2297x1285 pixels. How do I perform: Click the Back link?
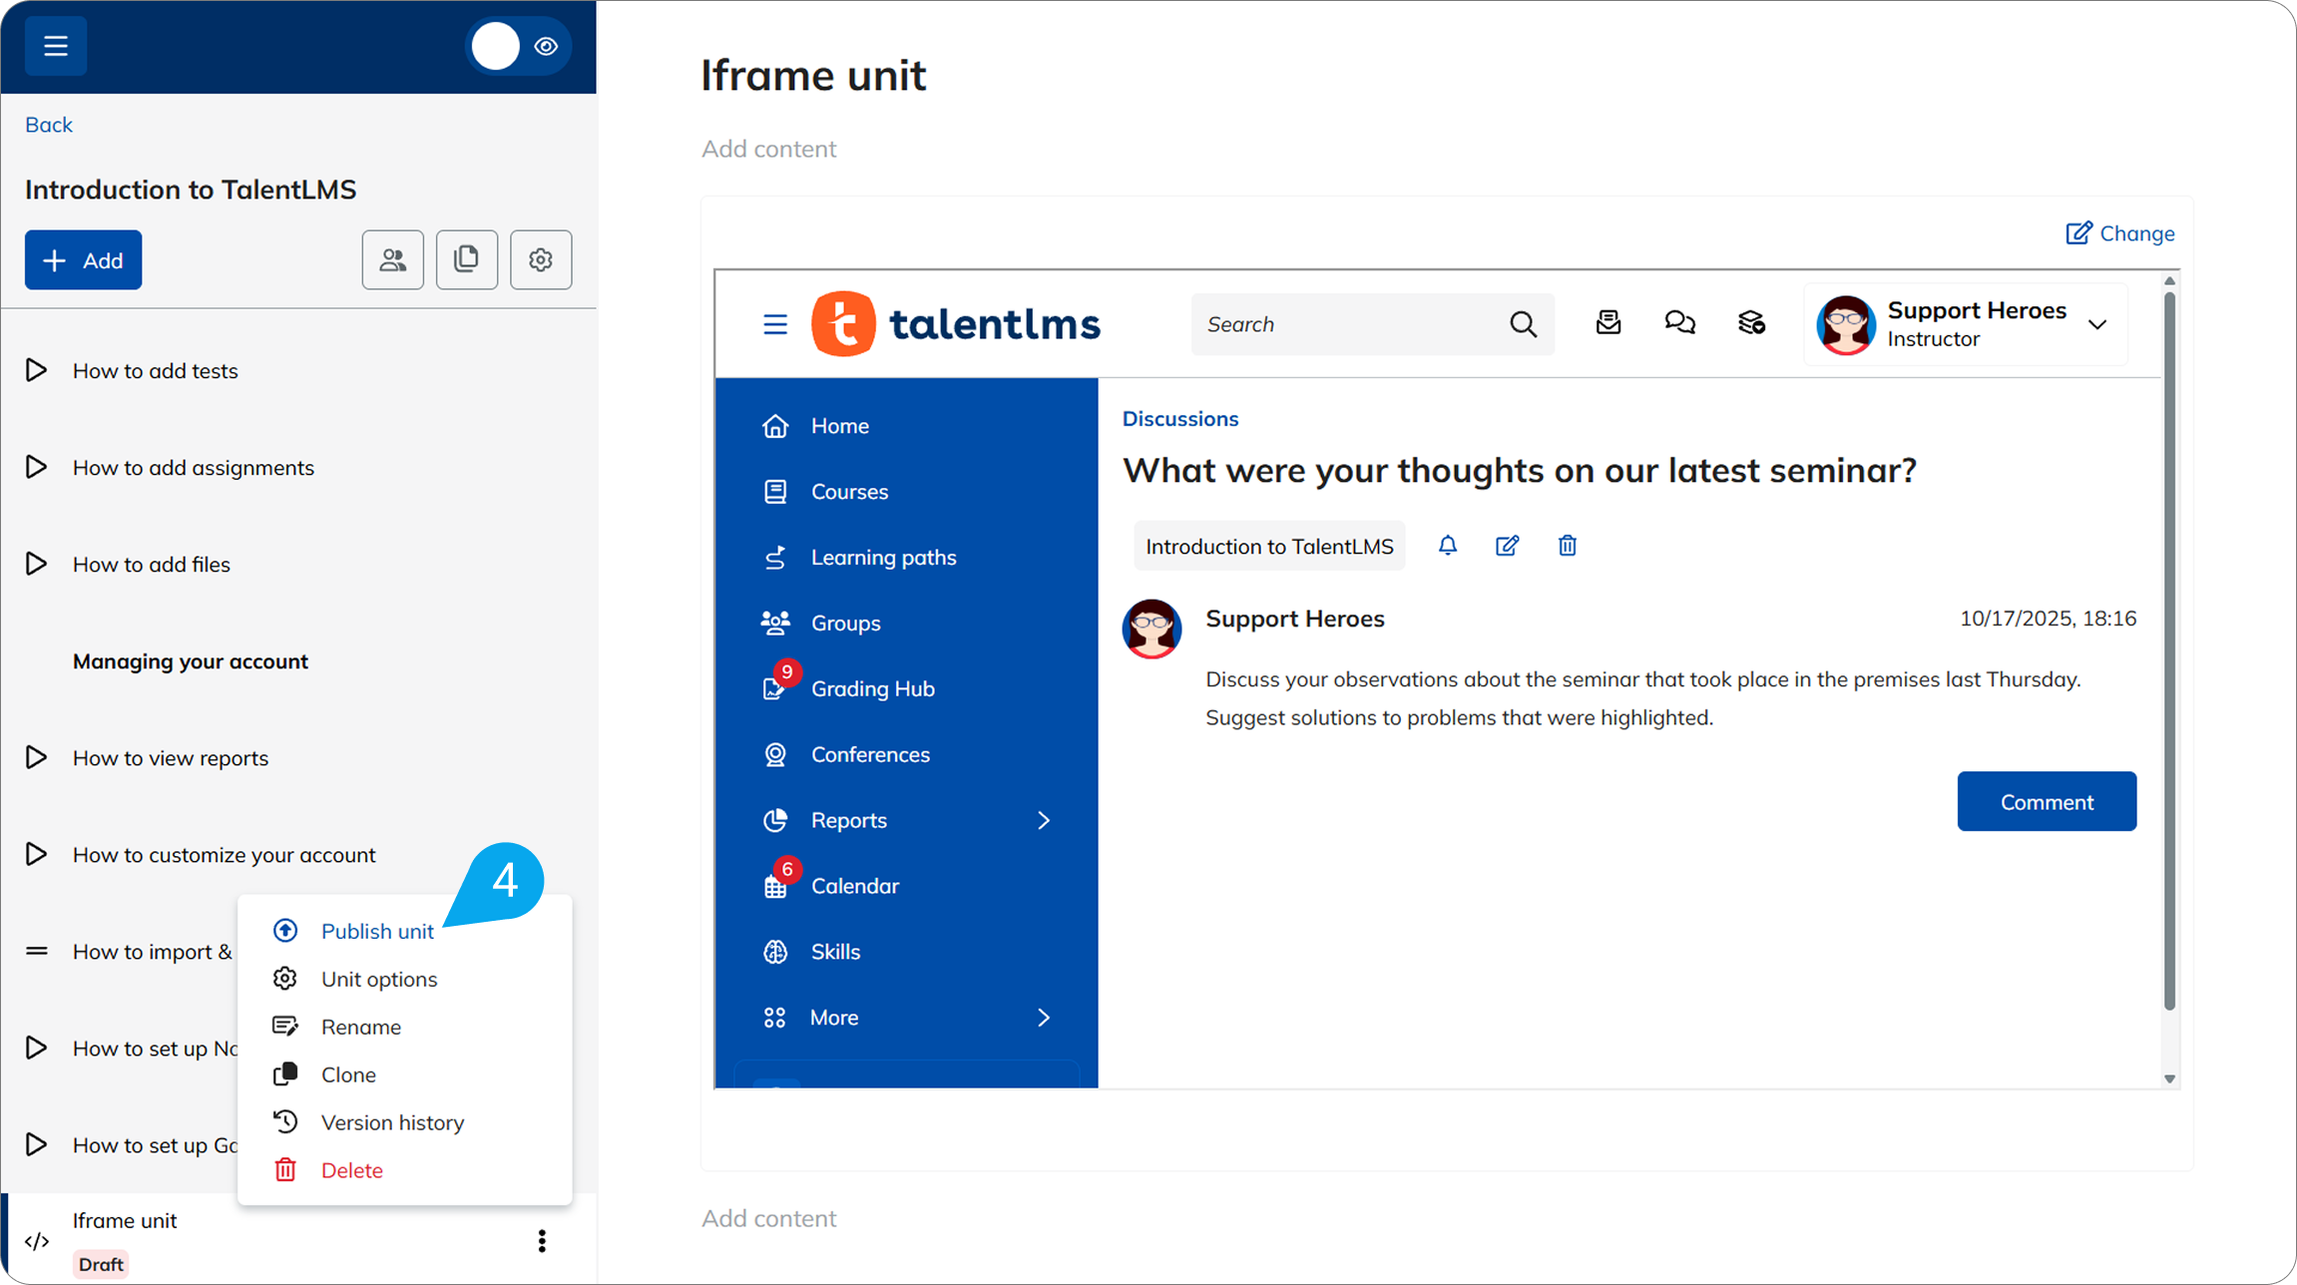click(48, 125)
